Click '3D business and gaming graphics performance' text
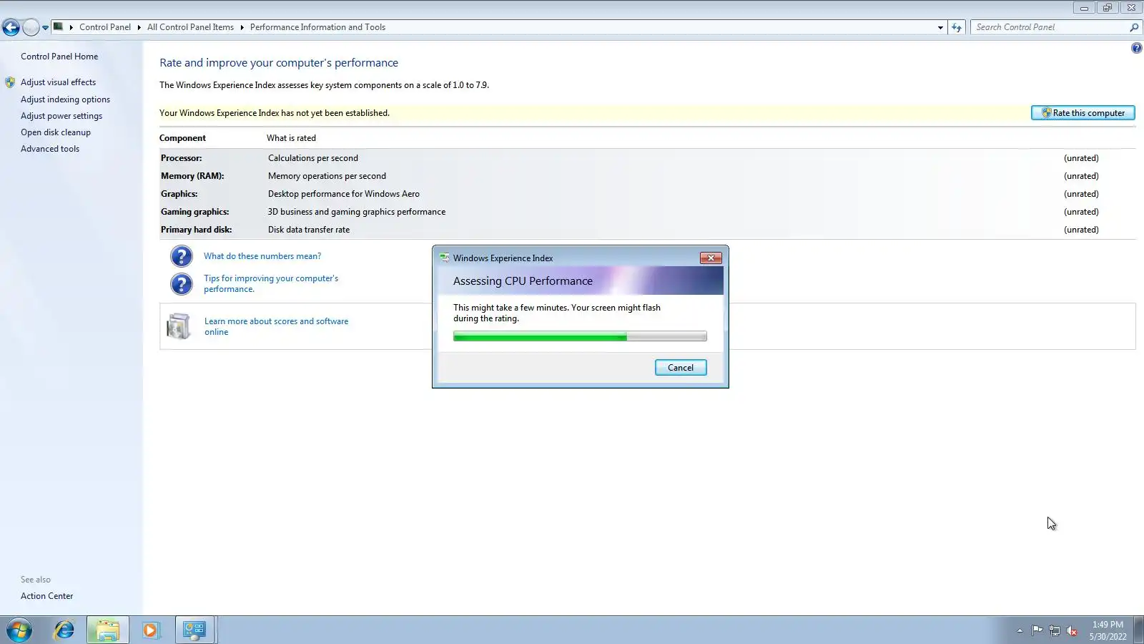1144x644 pixels. tap(357, 212)
